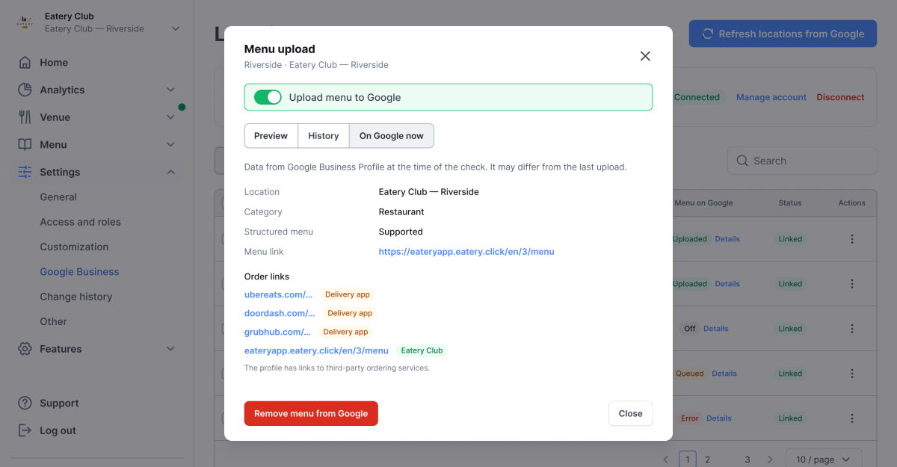
Task: Open actions menu for the Off row
Action: click(x=851, y=329)
